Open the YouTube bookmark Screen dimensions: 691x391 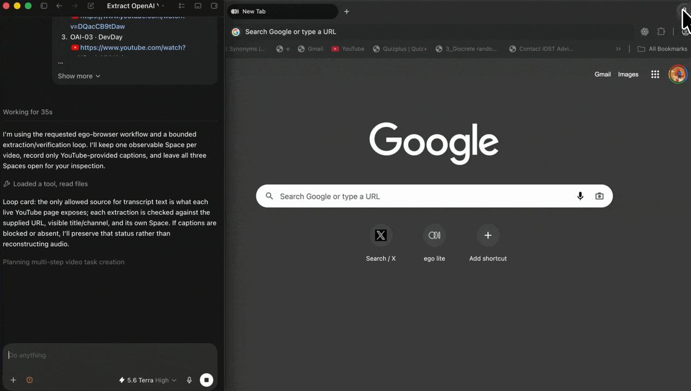[x=348, y=49]
